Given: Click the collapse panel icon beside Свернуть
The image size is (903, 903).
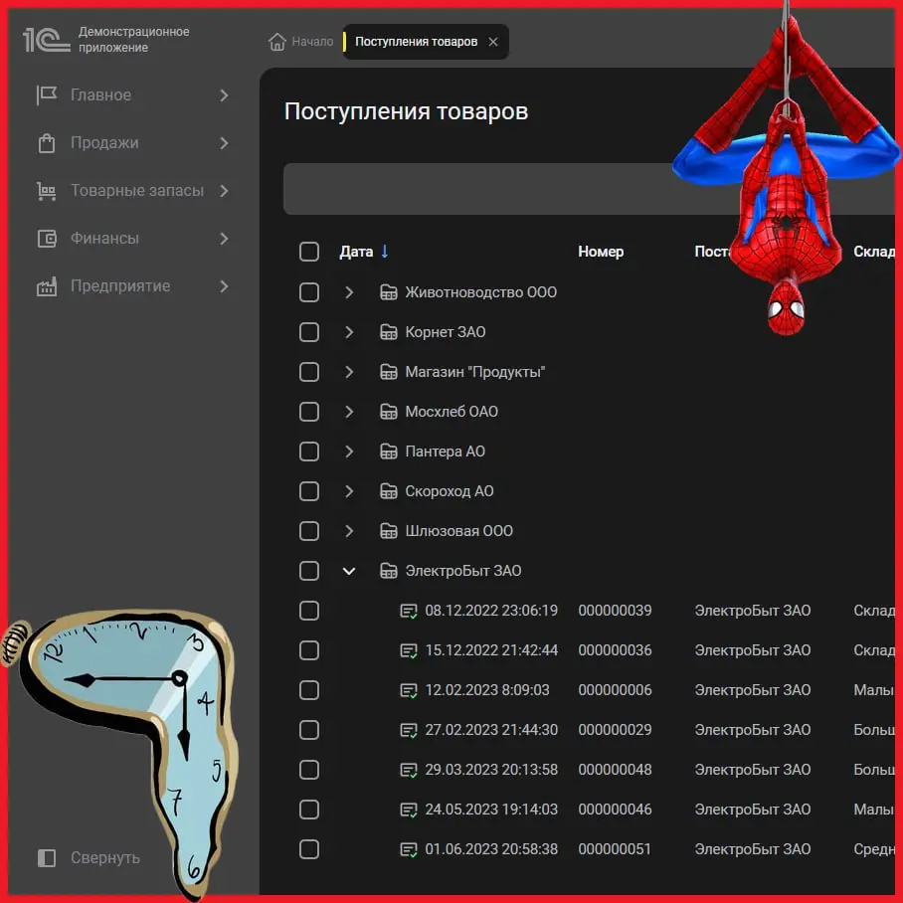Looking at the screenshot, I should point(46,858).
